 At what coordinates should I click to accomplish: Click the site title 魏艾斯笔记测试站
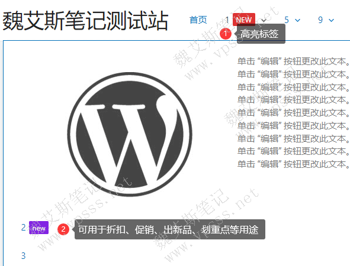click(85, 21)
